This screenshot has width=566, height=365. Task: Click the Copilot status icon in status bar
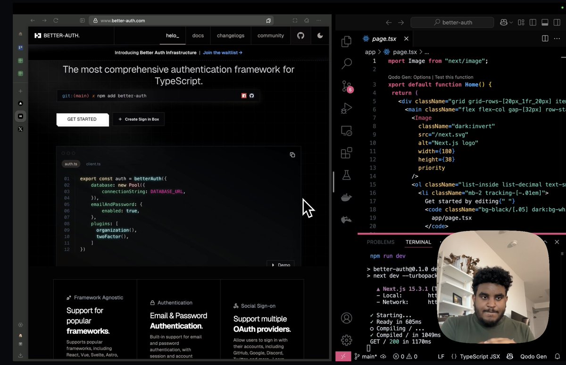coord(509,357)
